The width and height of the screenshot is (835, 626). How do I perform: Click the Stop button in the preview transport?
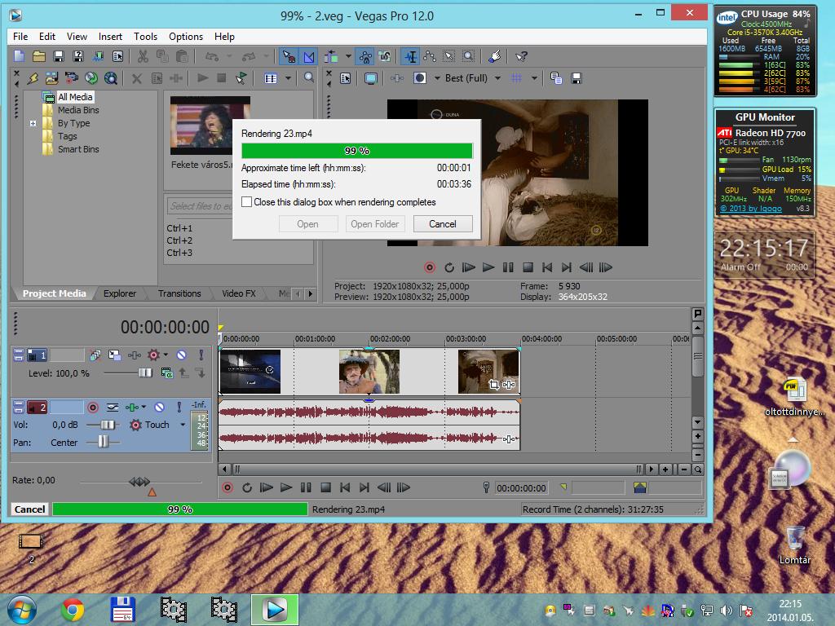528,267
